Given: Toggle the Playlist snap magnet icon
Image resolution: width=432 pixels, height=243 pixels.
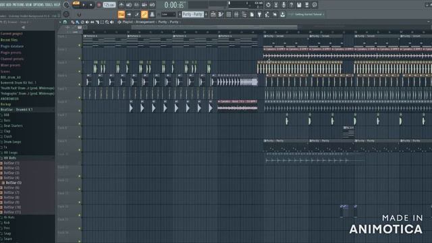Looking at the screenshot, I should pyautogui.click(x=65, y=22).
